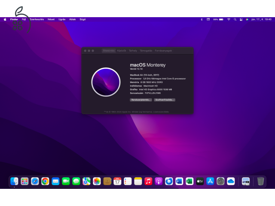The image size is (275, 206).
Task: Open the Finder menu
Action: click(14, 19)
